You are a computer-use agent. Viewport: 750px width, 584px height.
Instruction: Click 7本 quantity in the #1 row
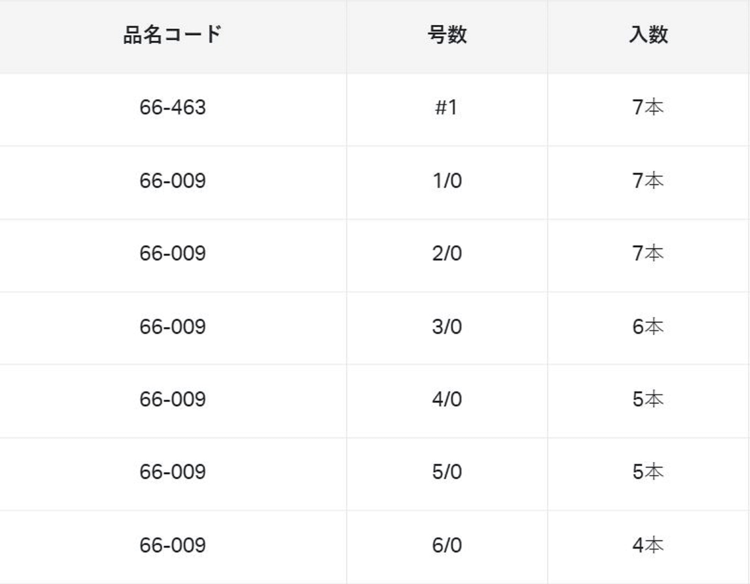point(648,107)
